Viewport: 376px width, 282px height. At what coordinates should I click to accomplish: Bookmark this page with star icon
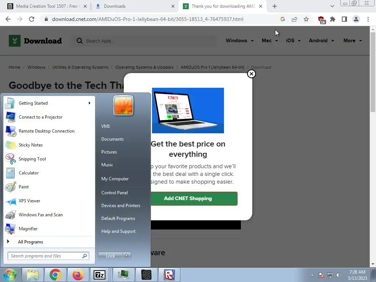tap(306, 19)
